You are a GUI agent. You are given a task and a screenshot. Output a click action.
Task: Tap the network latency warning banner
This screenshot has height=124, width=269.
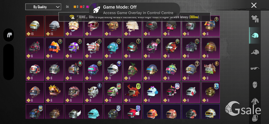134,17
